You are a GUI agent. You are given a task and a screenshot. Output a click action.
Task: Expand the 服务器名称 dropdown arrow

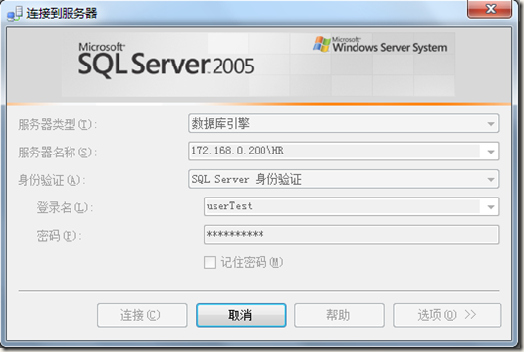coord(491,152)
